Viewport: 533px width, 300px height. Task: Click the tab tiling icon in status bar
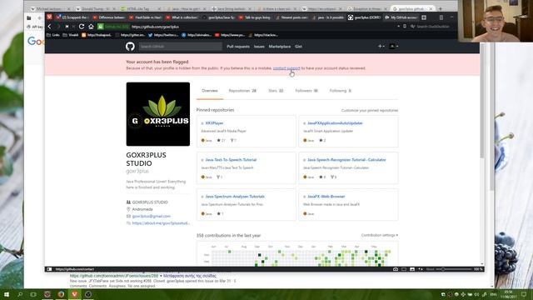point(404,269)
